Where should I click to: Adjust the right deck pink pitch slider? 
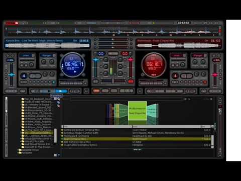coord(215,75)
